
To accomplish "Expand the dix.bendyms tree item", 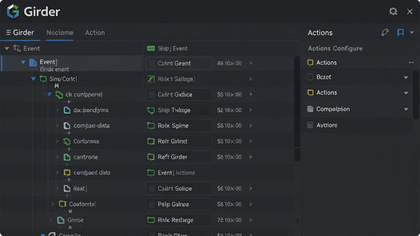I will 57,110.
